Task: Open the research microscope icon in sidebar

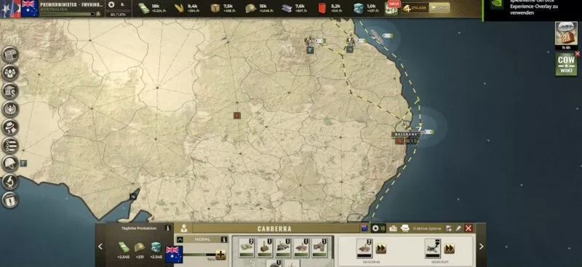Action: [x=10, y=182]
